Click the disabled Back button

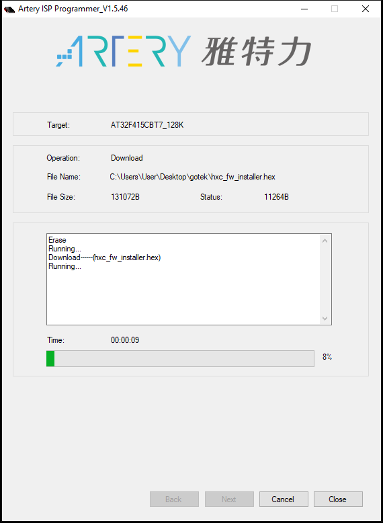click(x=174, y=499)
